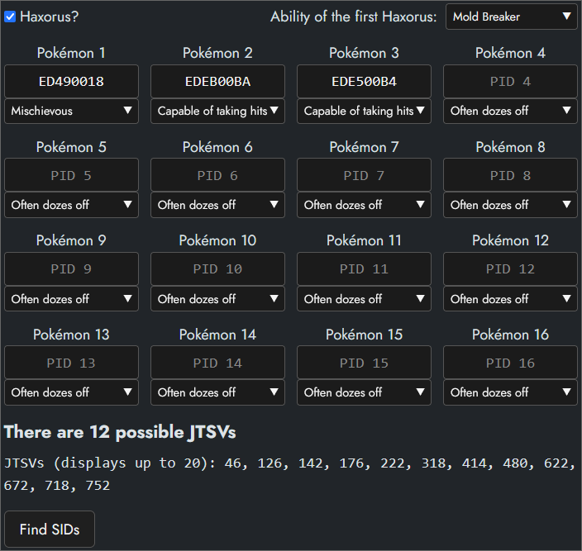
Task: Click the 'Pokémon 1' label
Action: [x=71, y=53]
